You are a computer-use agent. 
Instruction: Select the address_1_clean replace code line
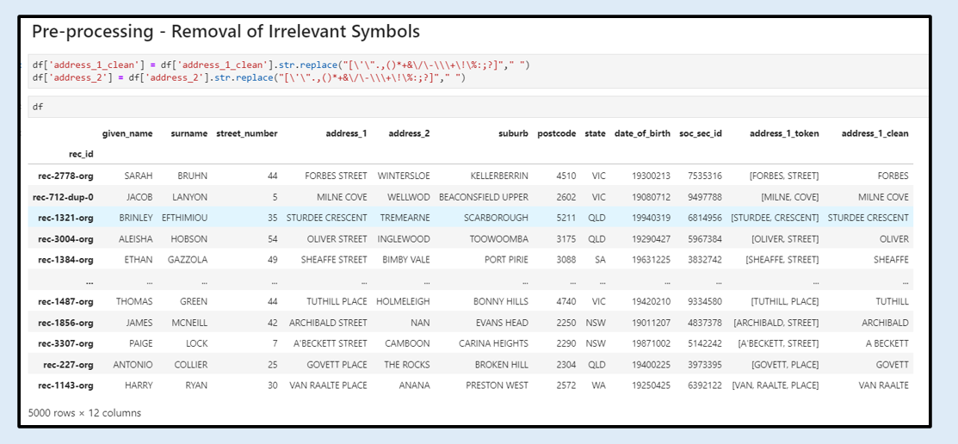[x=280, y=64]
